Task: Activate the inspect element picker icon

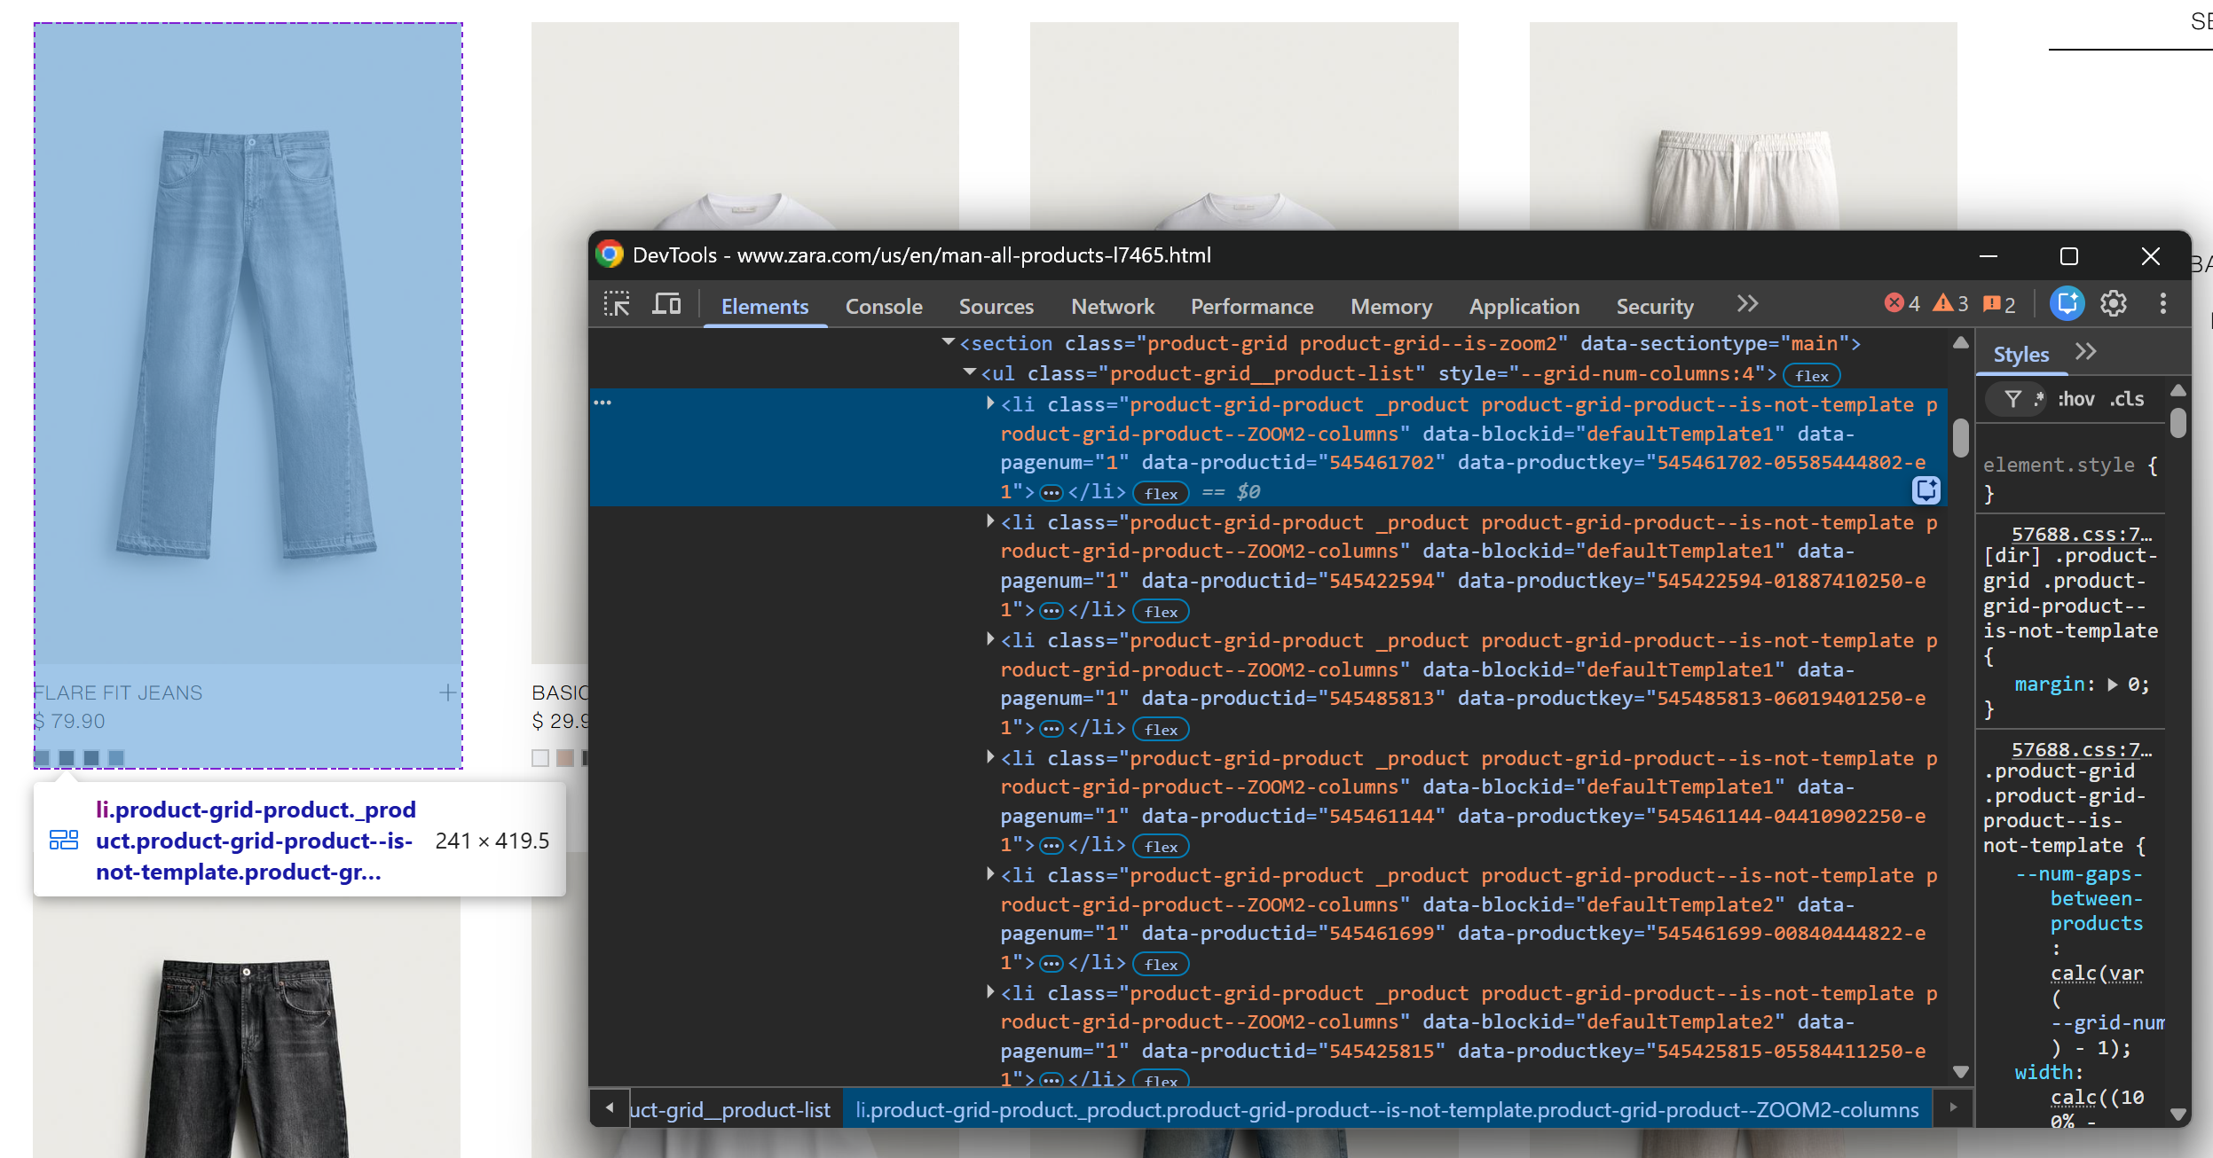Action: [617, 304]
